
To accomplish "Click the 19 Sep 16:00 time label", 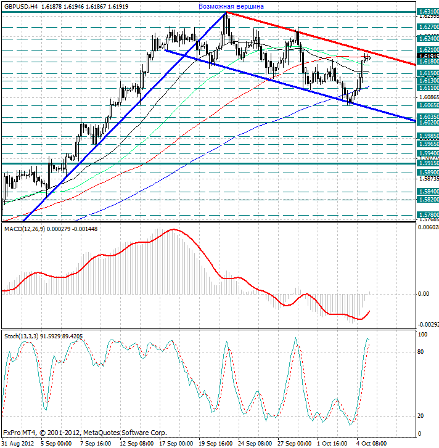I will [215, 444].
